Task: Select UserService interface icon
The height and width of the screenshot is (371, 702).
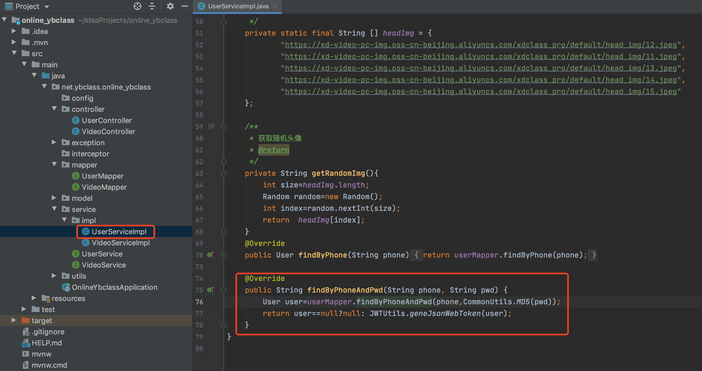Action: 75,254
